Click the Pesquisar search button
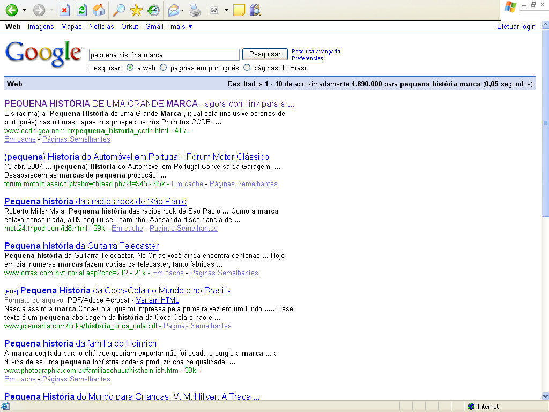Viewport: 549px width, 412px height. 265,54
